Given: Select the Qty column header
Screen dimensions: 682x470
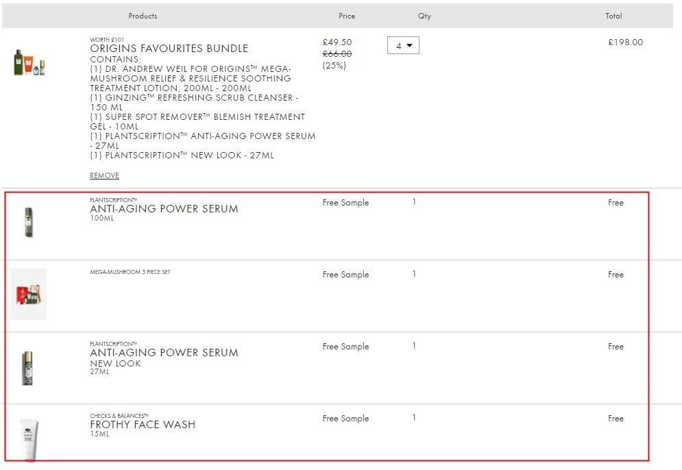Looking at the screenshot, I should tap(424, 16).
